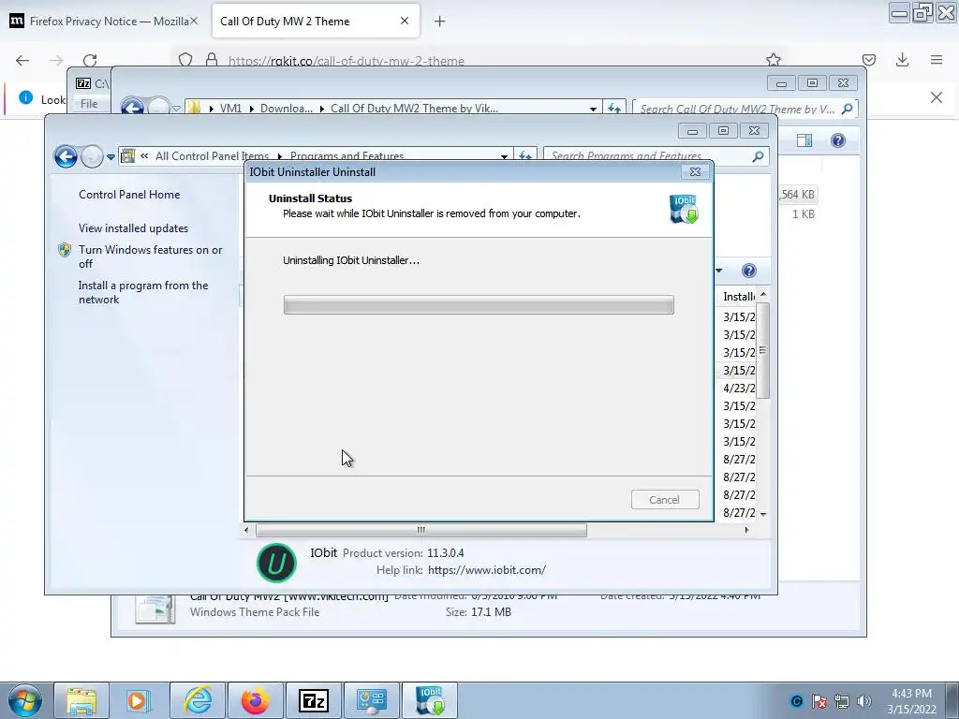Image resolution: width=959 pixels, height=719 pixels.
Task: Click Action Center flag in tray
Action: (819, 701)
